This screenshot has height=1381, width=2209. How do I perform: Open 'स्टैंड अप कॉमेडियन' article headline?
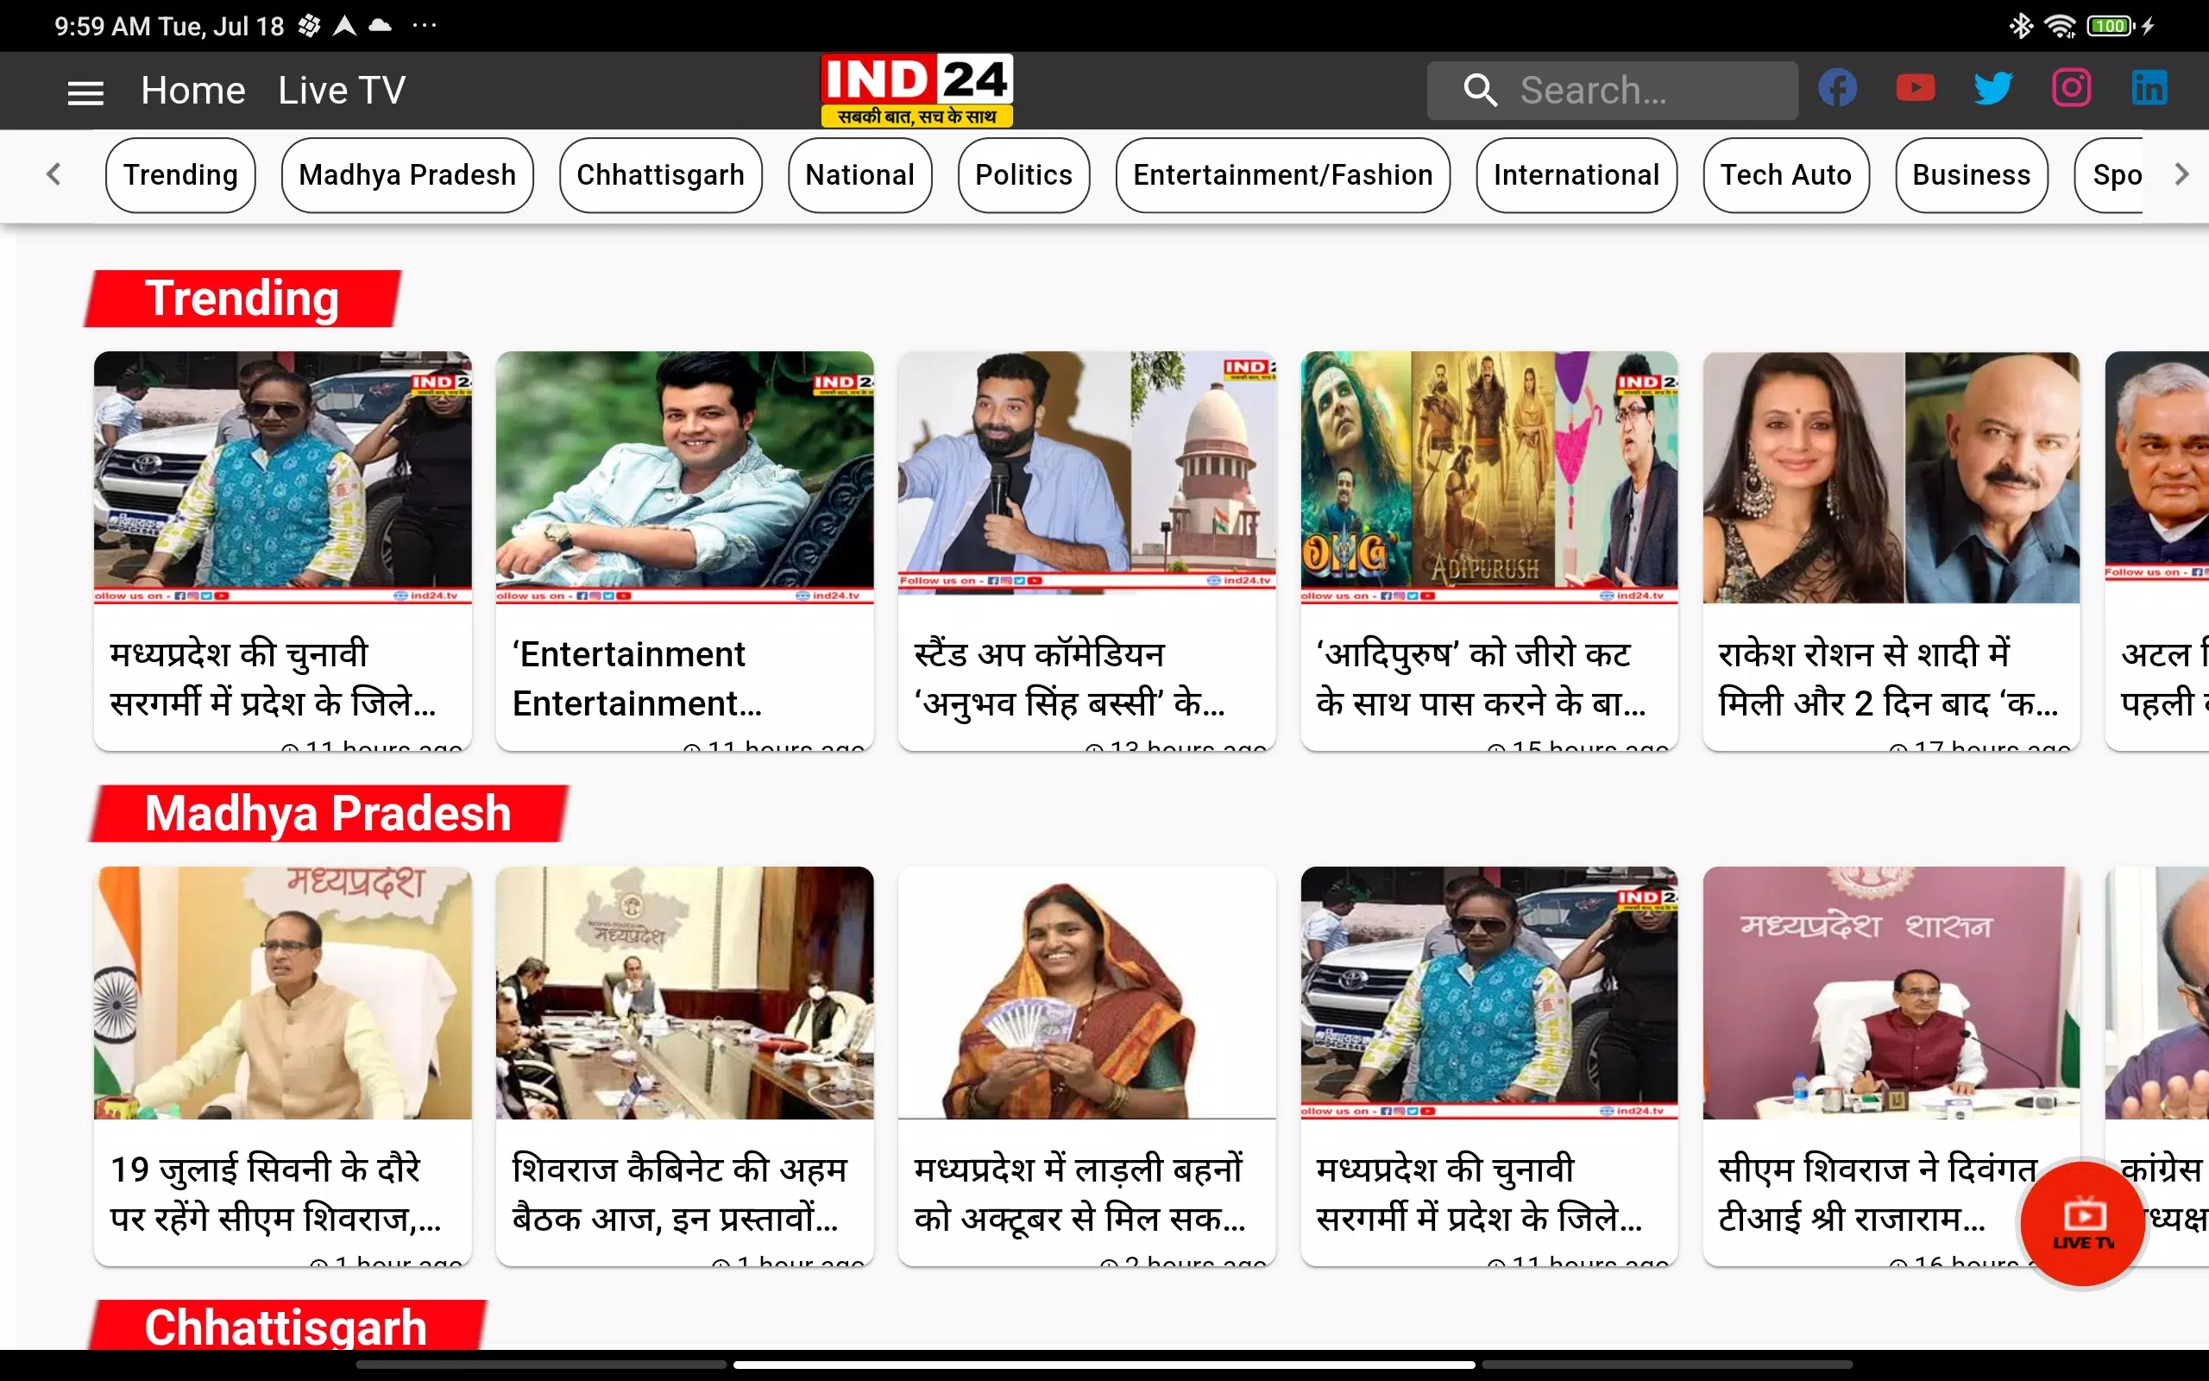pos(1069,678)
